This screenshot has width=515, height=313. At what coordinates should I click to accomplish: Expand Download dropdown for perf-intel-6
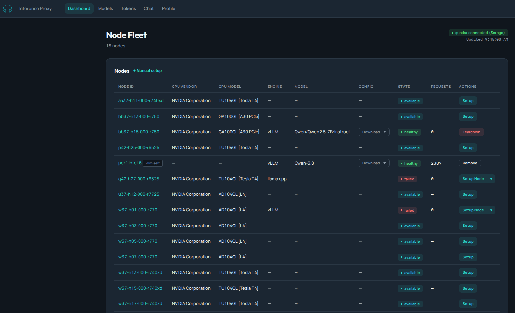tap(374, 163)
